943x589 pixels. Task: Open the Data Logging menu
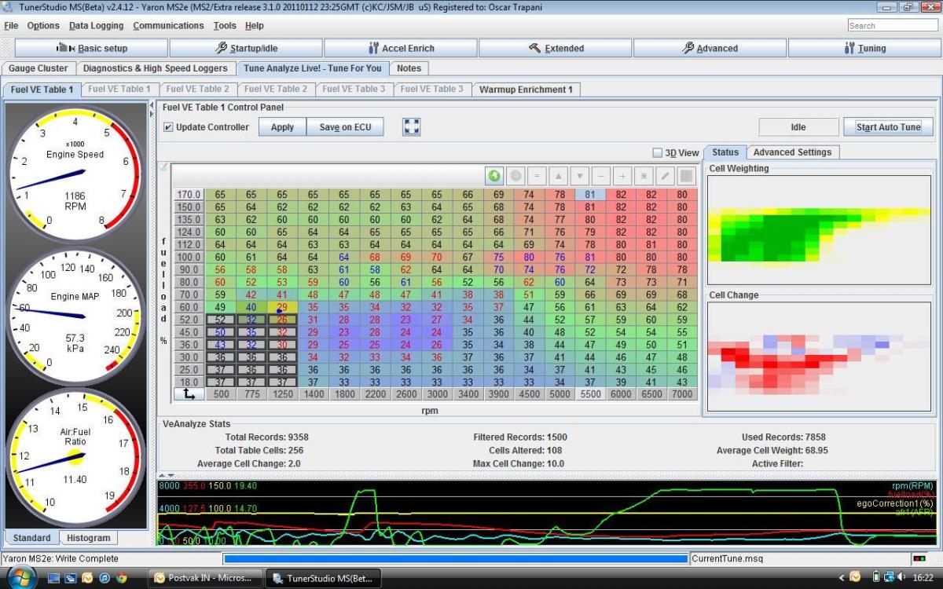pos(96,26)
